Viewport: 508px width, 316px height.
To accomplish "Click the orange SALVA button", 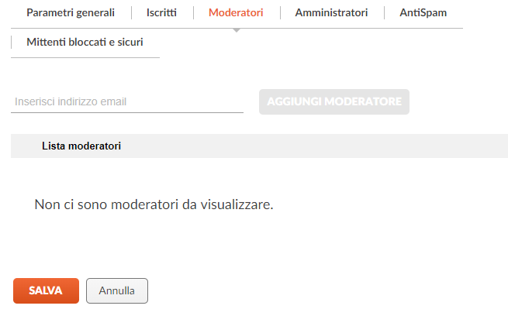I will tap(46, 290).
